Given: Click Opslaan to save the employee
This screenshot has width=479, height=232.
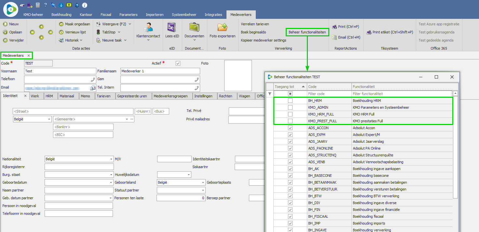Looking at the screenshot, I should (x=12, y=32).
